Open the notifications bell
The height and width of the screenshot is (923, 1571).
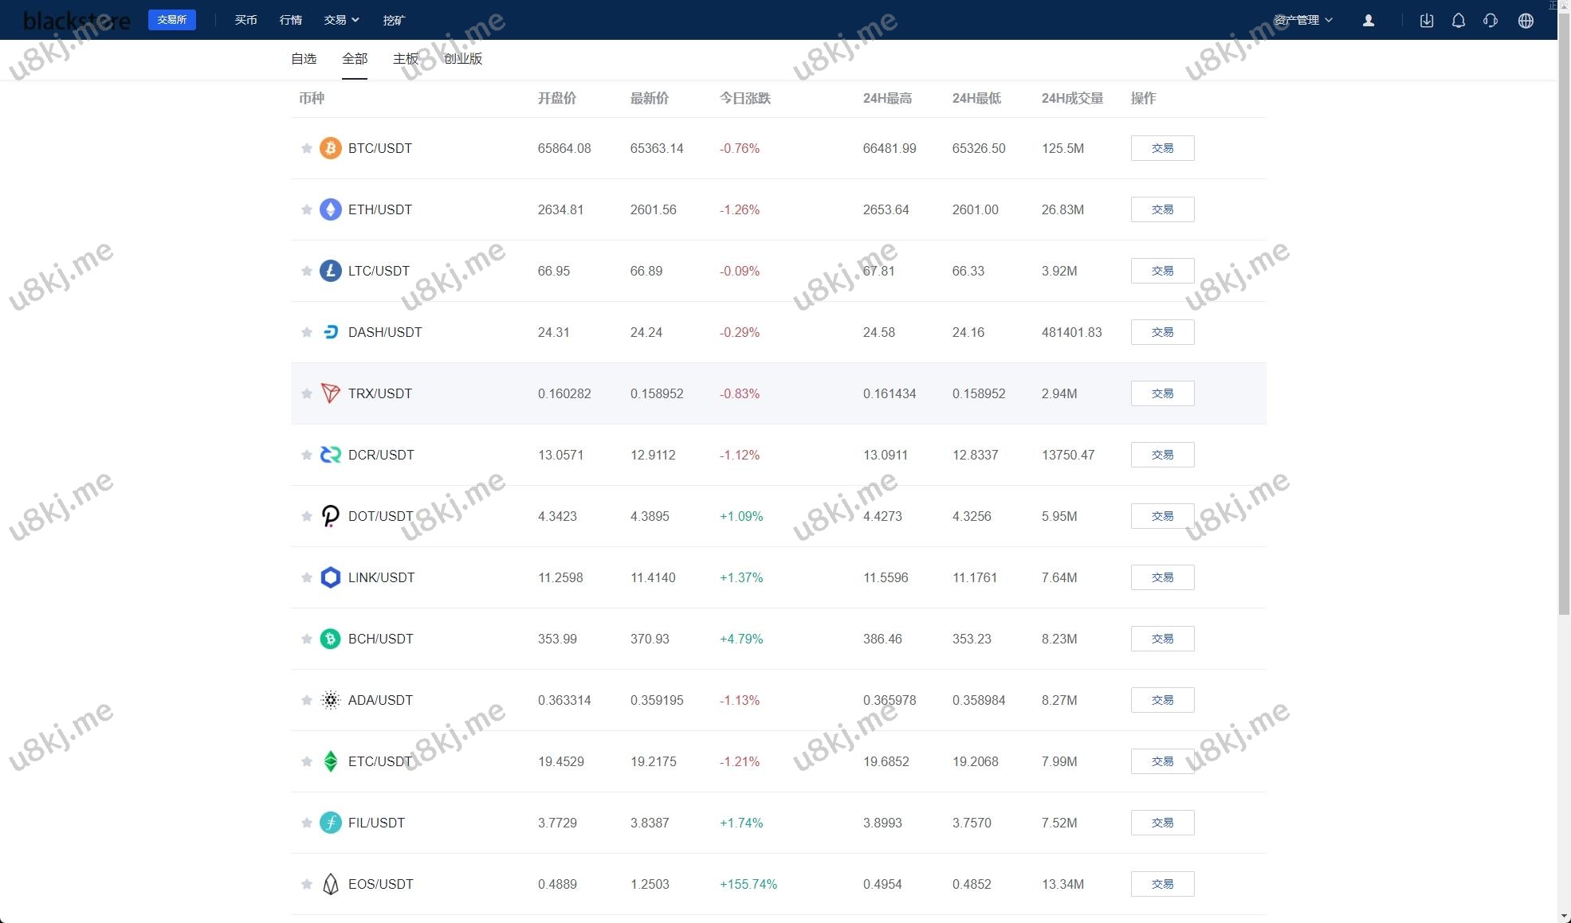pos(1458,21)
